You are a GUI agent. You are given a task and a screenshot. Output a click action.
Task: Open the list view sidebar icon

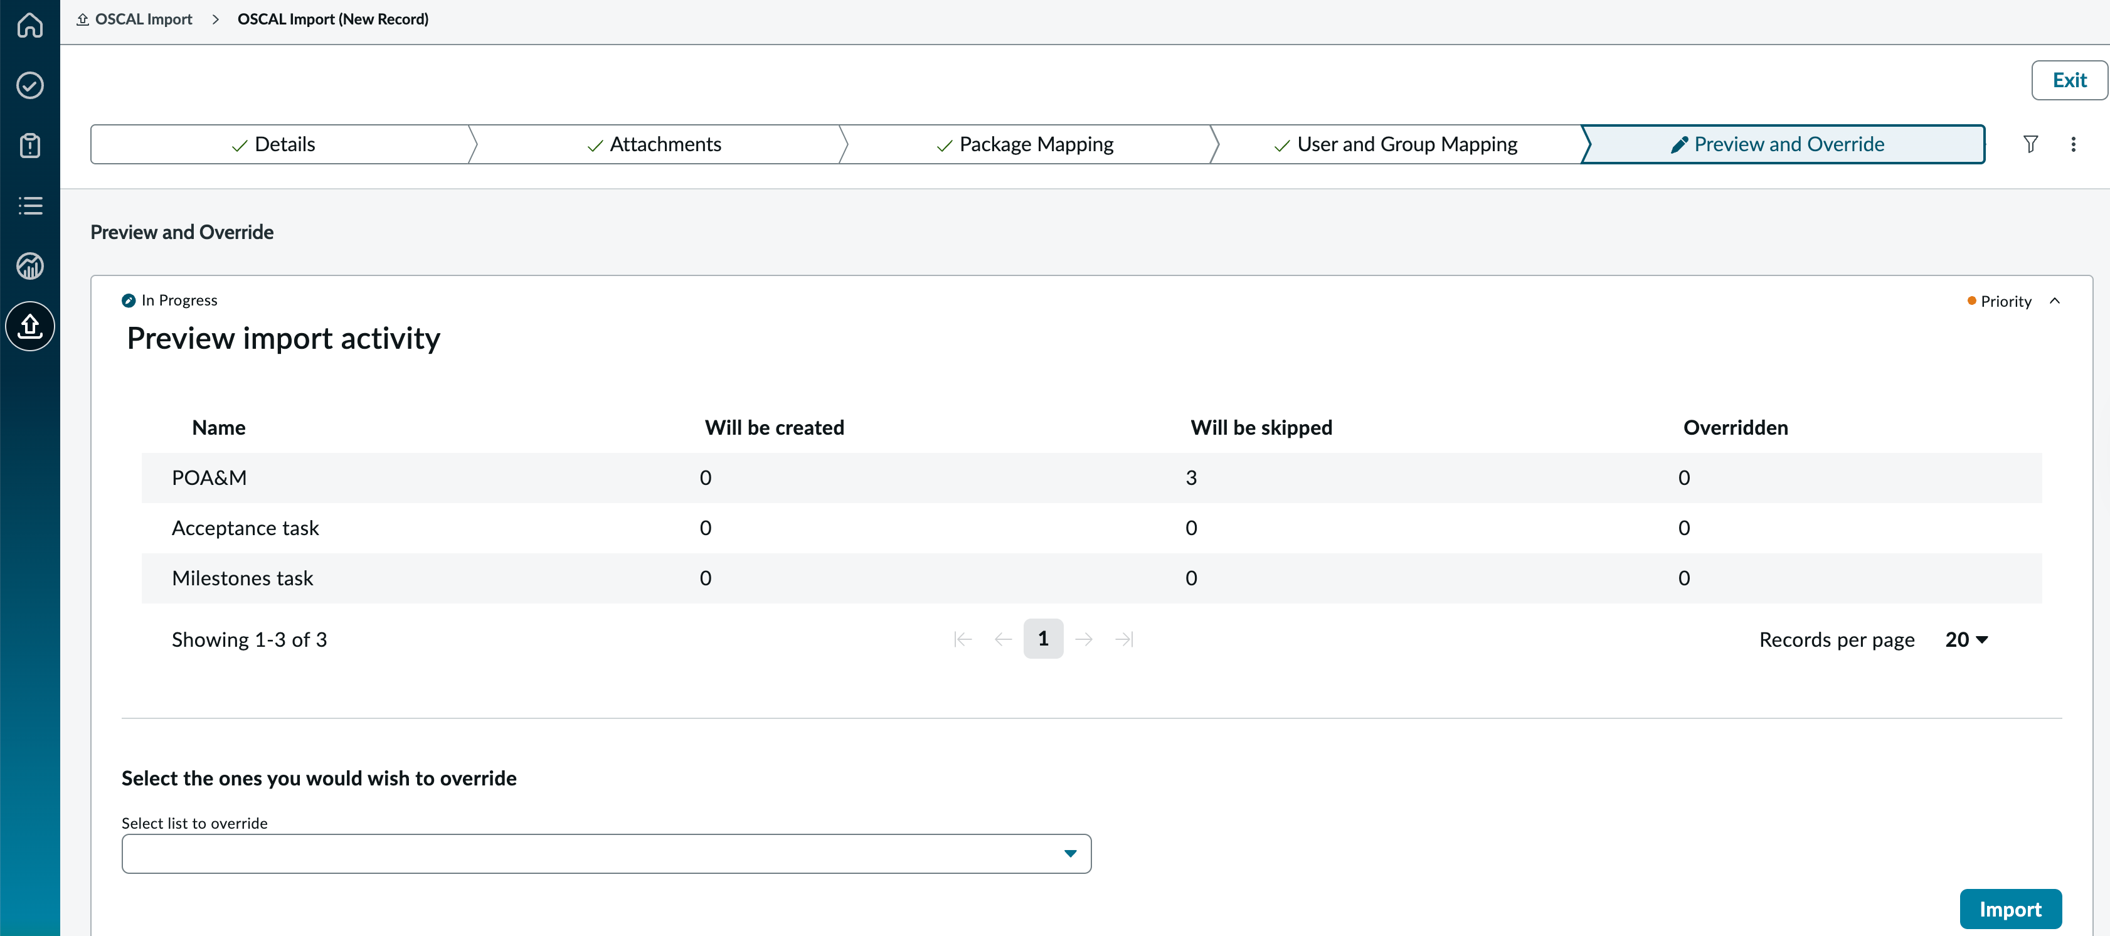(30, 206)
